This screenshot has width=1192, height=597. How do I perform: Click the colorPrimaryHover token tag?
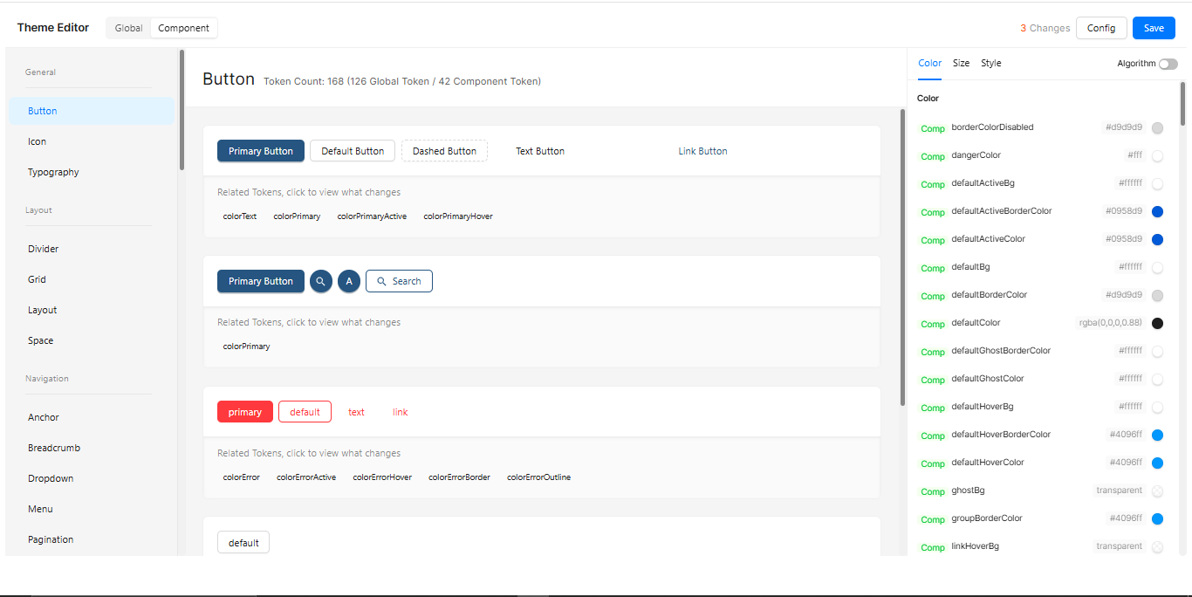[458, 216]
